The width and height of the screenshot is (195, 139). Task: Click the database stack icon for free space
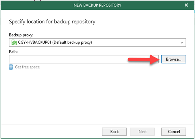point(11,67)
